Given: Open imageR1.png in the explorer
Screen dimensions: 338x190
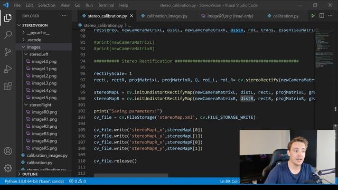Looking at the screenshot, I should (44, 119).
